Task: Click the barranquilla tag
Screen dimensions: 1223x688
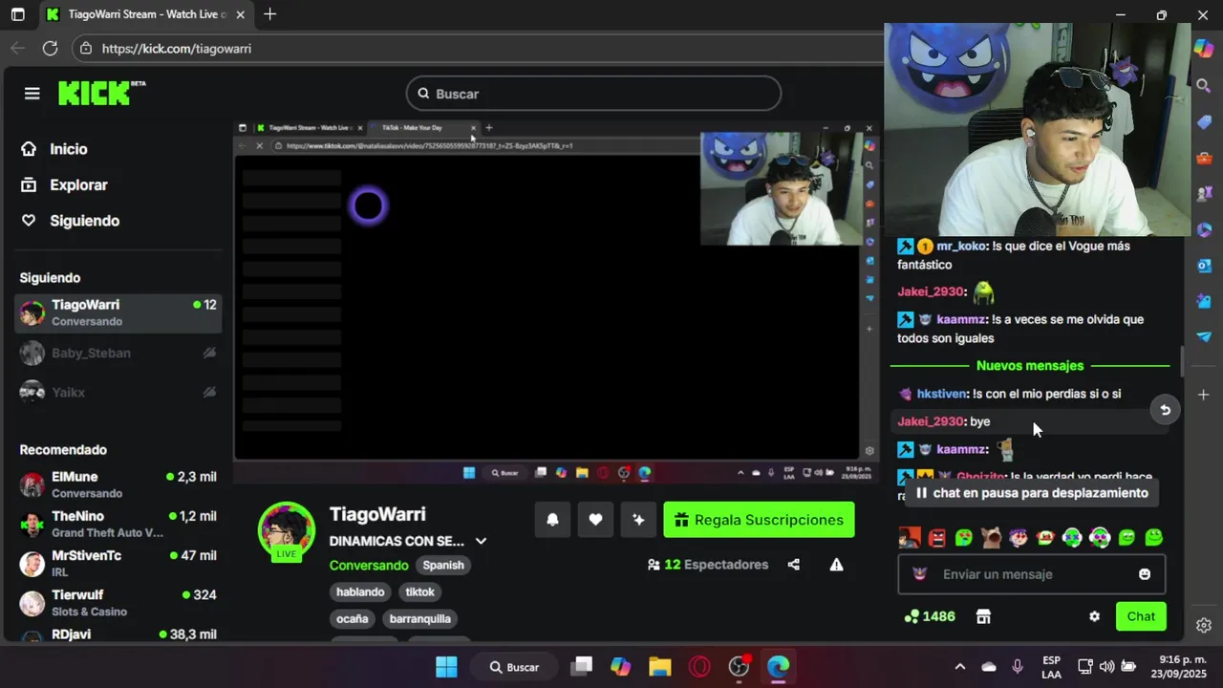Action: click(x=419, y=619)
